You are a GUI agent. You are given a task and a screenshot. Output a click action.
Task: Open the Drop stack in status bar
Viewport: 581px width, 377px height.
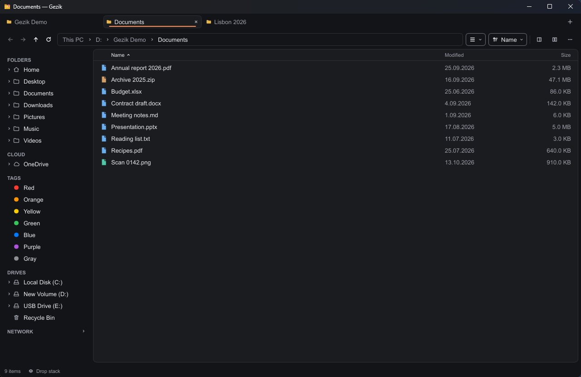[44, 371]
